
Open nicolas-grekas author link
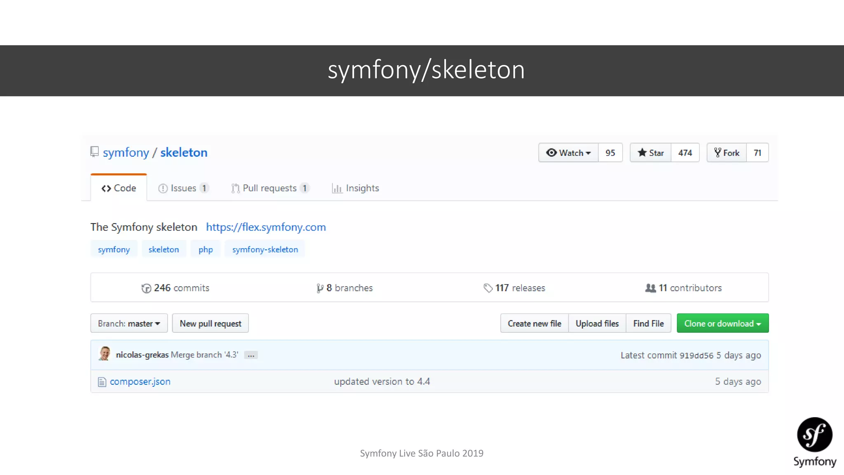click(142, 355)
